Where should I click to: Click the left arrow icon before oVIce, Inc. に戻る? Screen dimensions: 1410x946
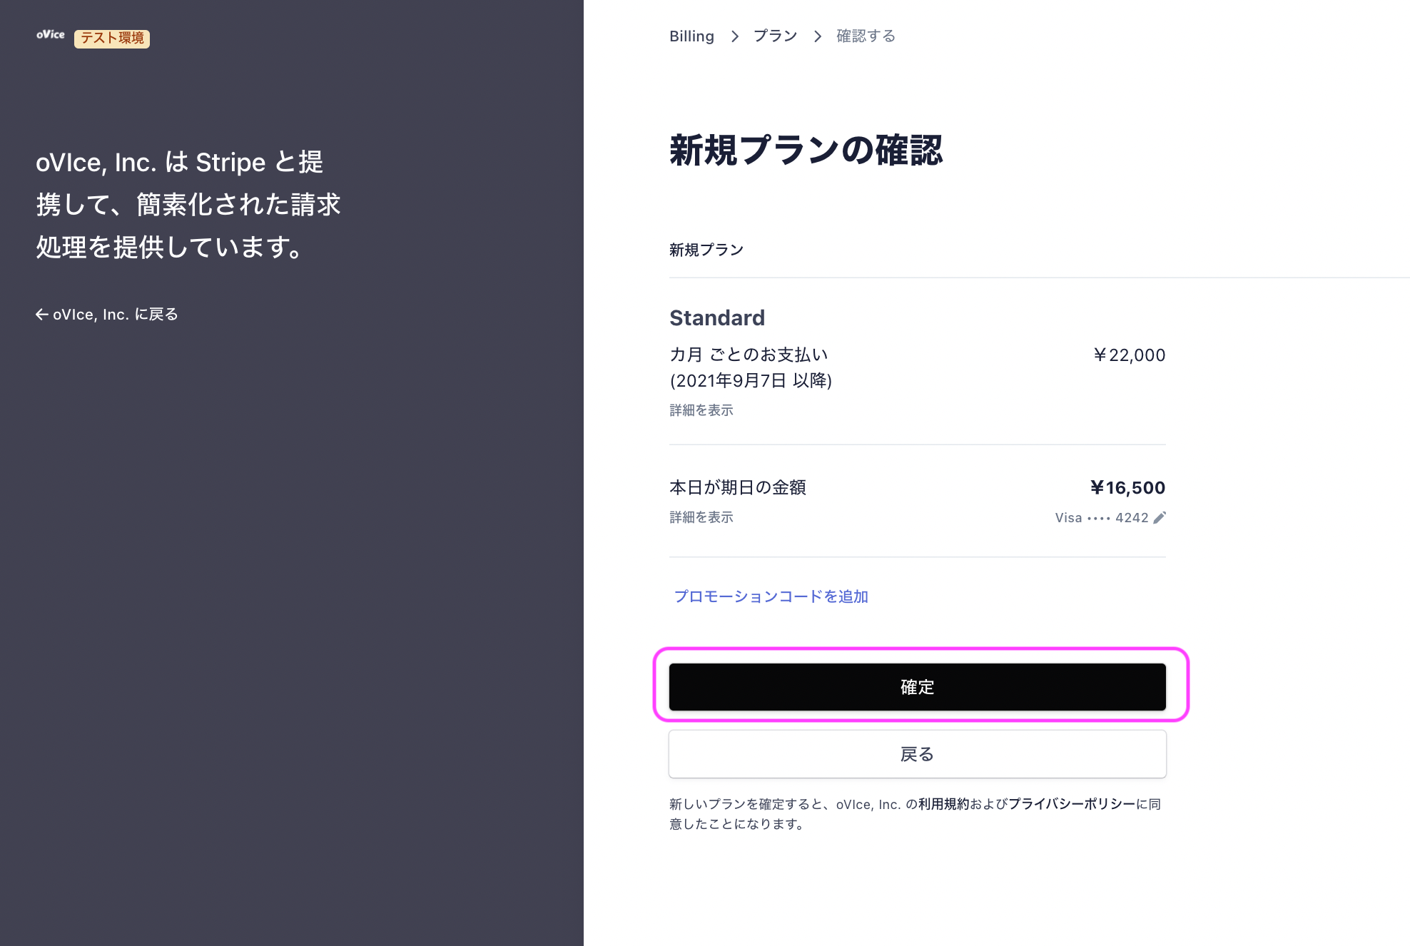coord(42,315)
